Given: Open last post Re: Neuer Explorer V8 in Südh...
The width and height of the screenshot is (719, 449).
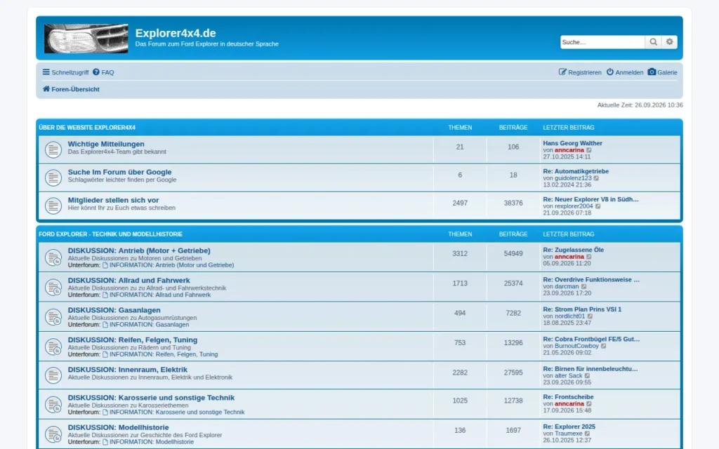Looking at the screenshot, I should coord(591,199).
